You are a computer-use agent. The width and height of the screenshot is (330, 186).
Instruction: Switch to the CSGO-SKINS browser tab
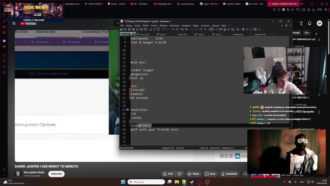pyautogui.click(x=94, y=4)
